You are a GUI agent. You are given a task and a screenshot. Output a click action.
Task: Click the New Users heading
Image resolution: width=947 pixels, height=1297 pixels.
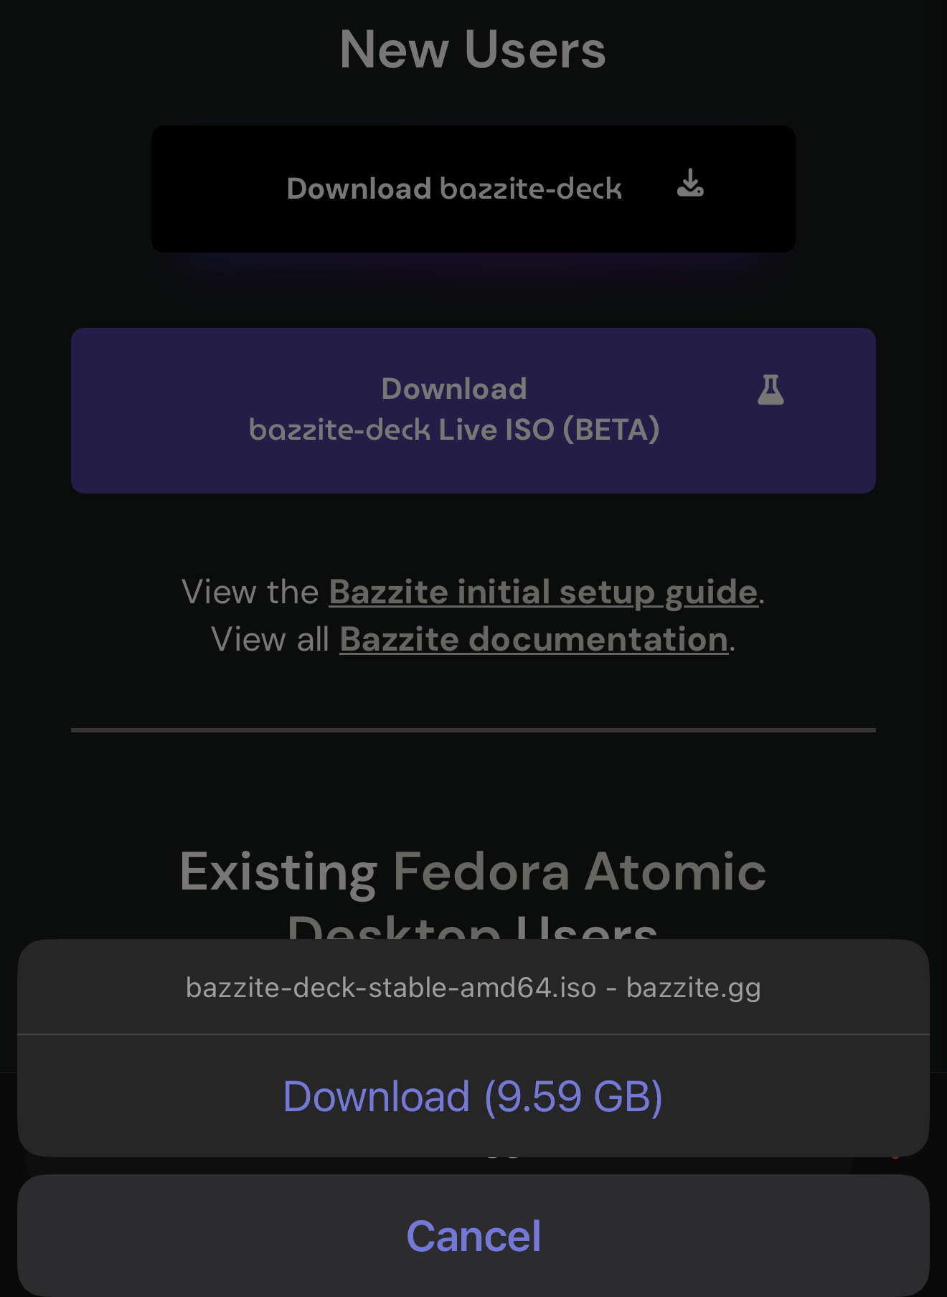click(x=473, y=49)
